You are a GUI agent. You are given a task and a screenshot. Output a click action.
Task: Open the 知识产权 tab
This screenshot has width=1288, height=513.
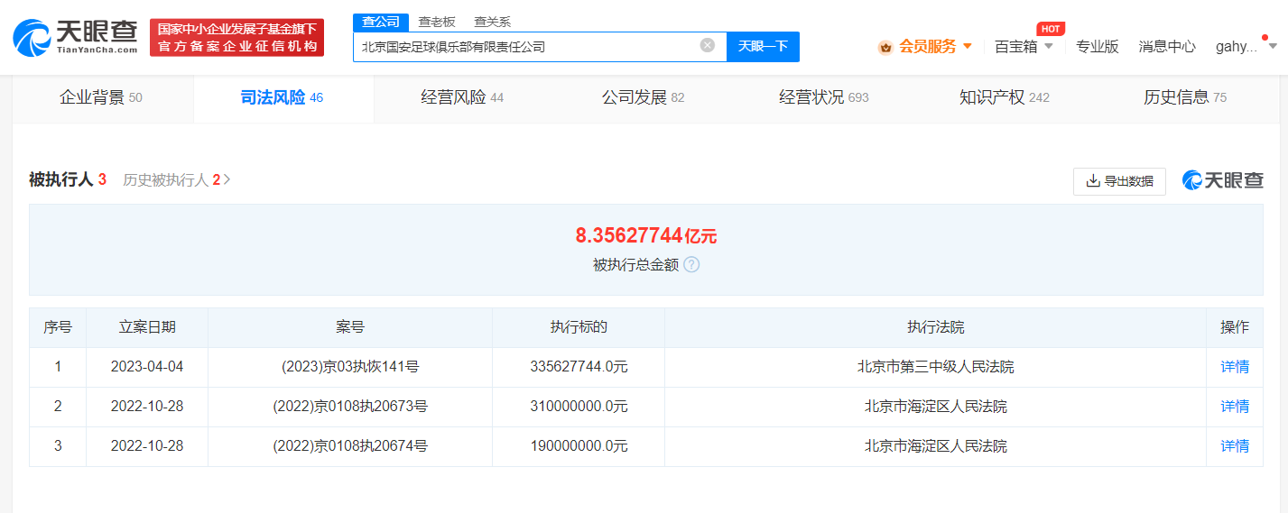1004,97
